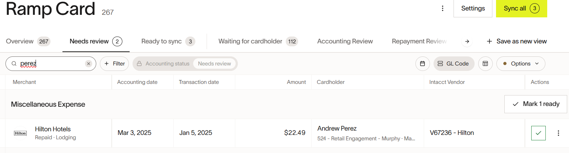Click the search magnifier icon
Screen dimensions: 569x153
14,64
